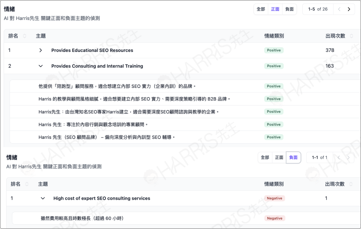Click Positive badge in Consulting and Internal Training row
Image resolution: width=361 pixels, height=229 pixels.
[x=274, y=66]
